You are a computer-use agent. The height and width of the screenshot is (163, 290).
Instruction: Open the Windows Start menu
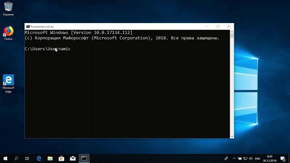click(5, 158)
